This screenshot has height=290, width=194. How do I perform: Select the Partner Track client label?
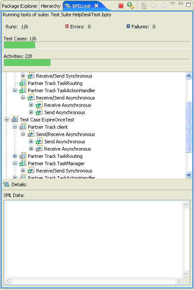(x=48, y=127)
